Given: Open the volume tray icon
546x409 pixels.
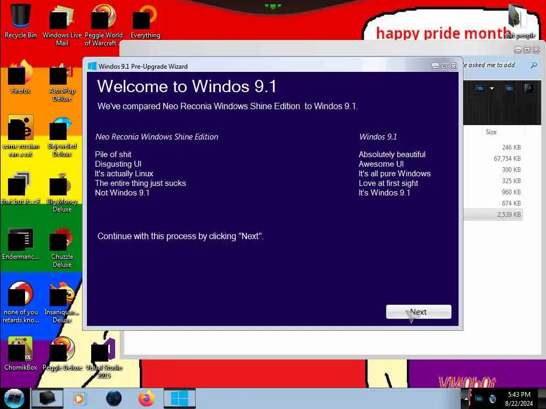Looking at the screenshot, I should click(492, 398).
